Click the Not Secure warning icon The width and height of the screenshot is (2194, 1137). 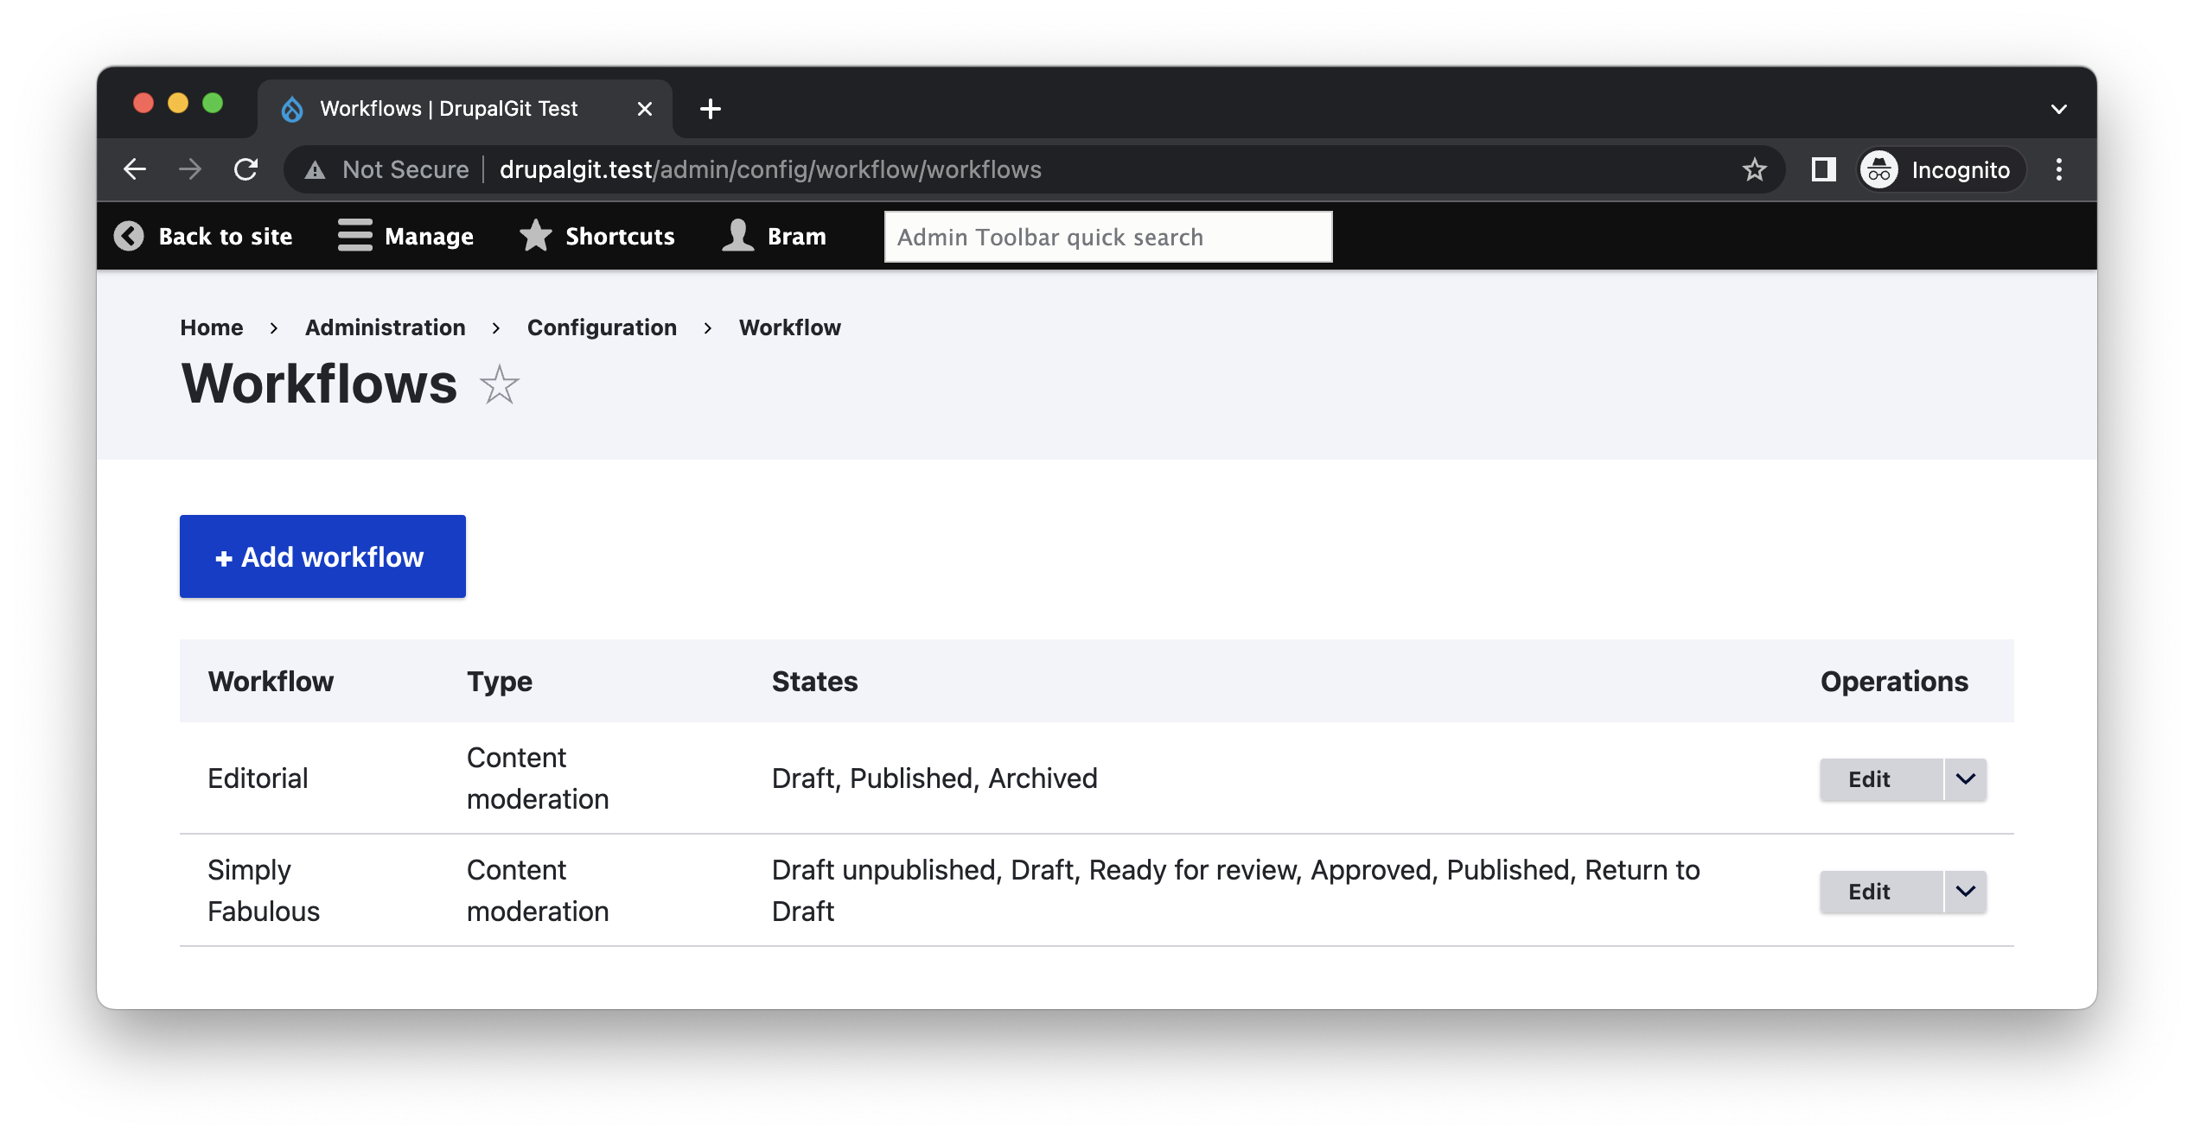[316, 169]
